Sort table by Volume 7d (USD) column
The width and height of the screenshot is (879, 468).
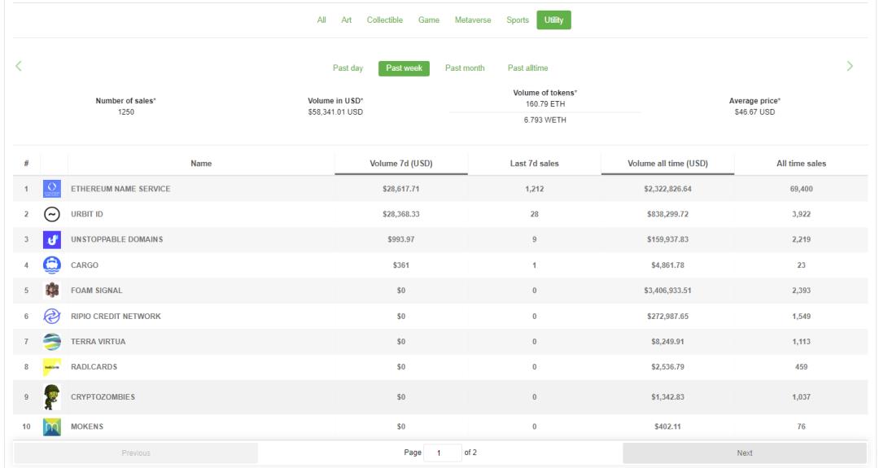400,164
